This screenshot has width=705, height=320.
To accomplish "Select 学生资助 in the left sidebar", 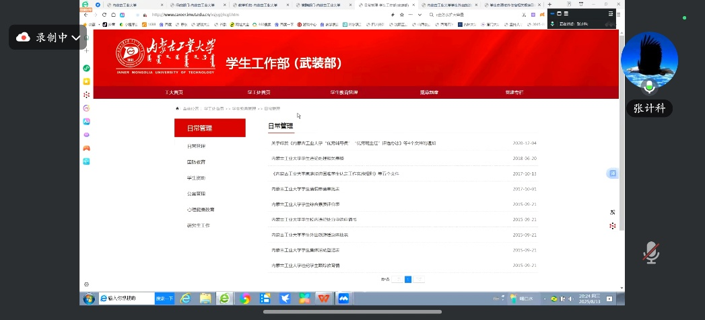I will pos(197,178).
